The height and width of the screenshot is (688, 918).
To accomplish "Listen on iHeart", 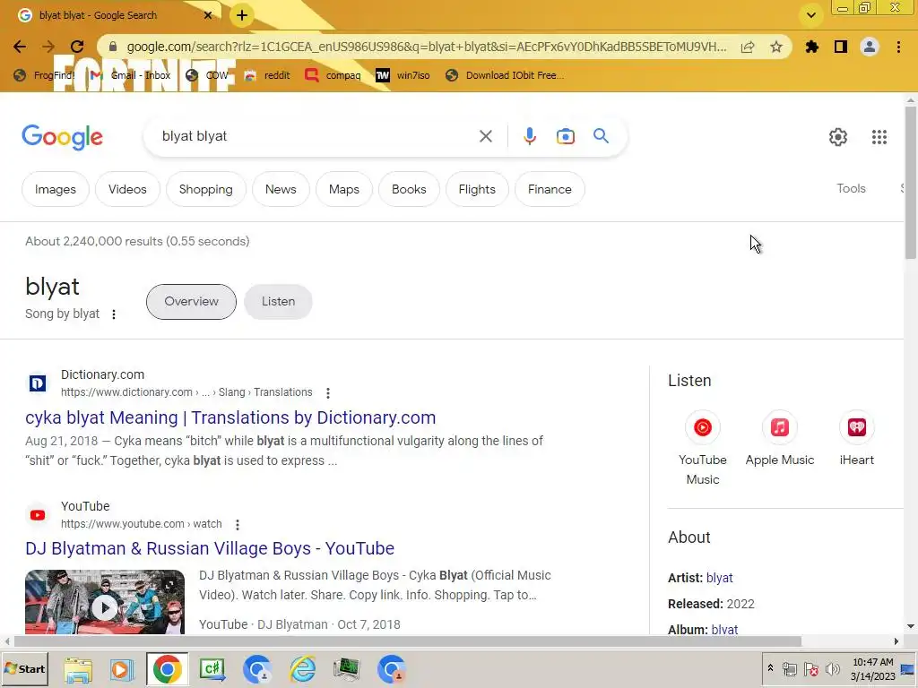I will (856, 439).
